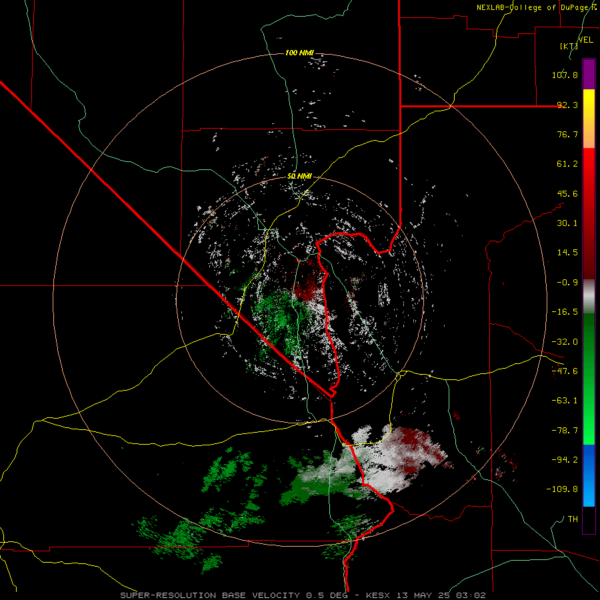The width and height of the screenshot is (600, 600).
Task: Click the TH legend label
Action: (x=573, y=519)
